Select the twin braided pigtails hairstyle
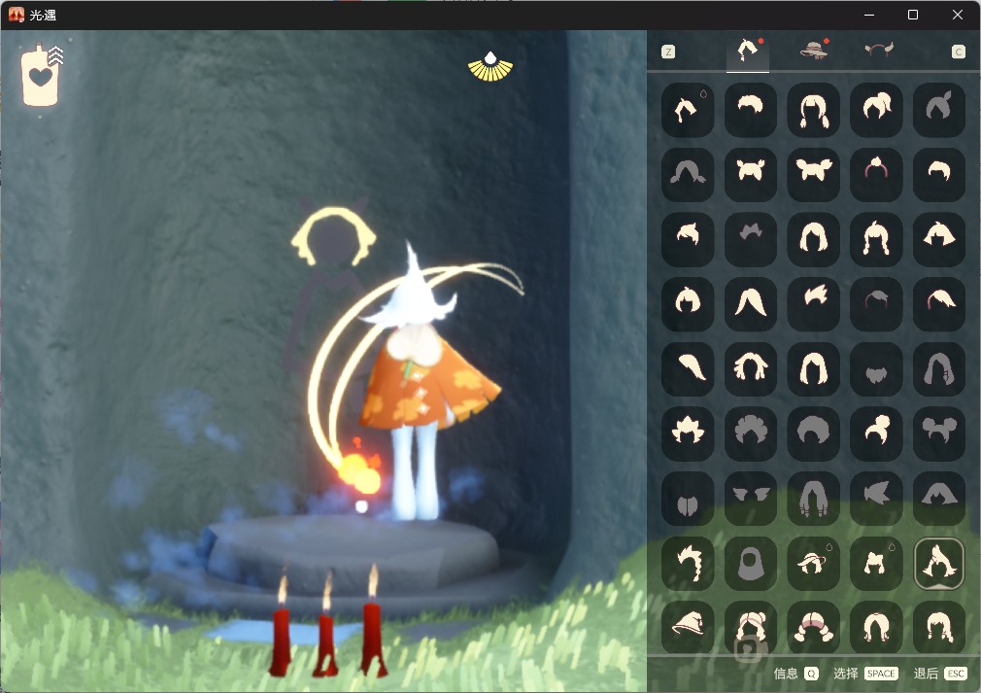The image size is (981, 693). coord(813,110)
